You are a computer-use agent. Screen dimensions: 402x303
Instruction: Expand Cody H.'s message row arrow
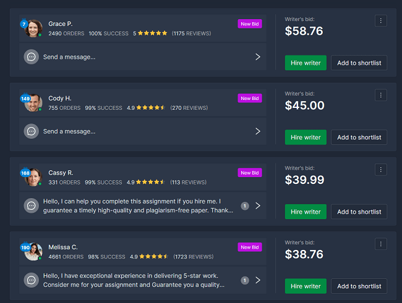click(x=258, y=131)
